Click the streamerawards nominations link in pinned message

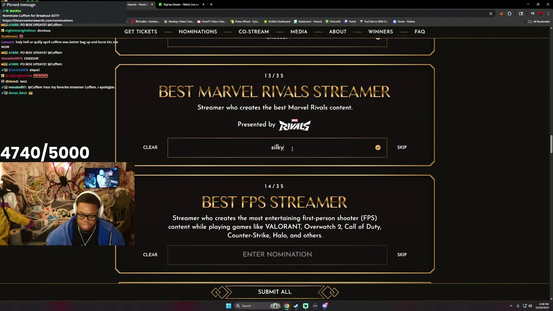pyautogui.click(x=38, y=20)
